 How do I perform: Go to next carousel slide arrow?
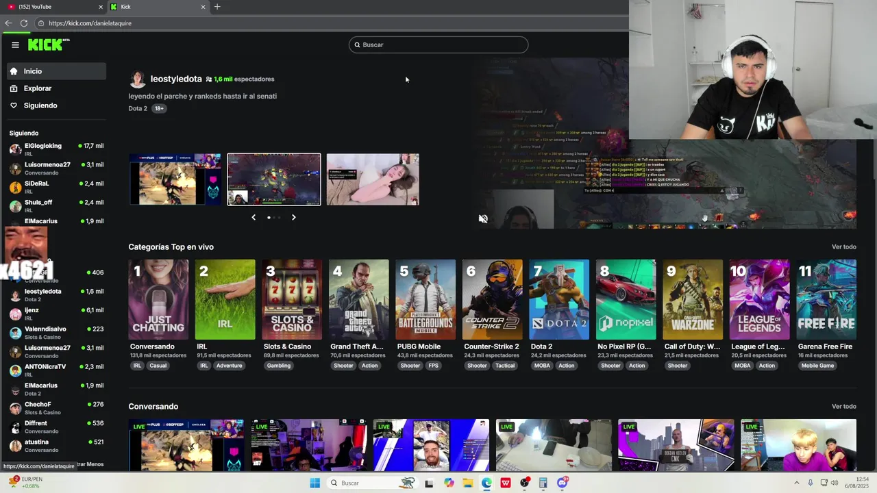click(x=293, y=217)
